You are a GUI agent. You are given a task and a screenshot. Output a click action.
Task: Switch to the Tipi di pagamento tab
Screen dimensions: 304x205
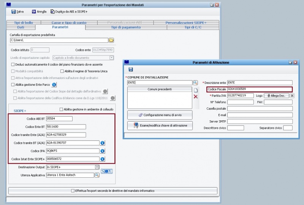pyautogui.click(x=126, y=27)
